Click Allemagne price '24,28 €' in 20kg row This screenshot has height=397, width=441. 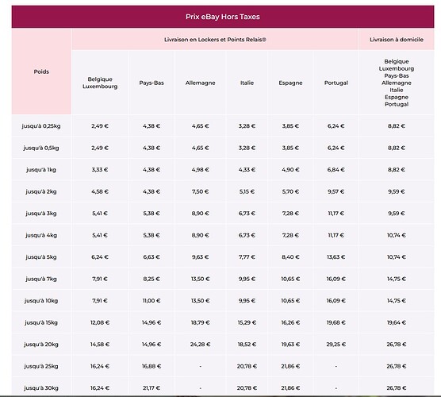[x=200, y=345]
